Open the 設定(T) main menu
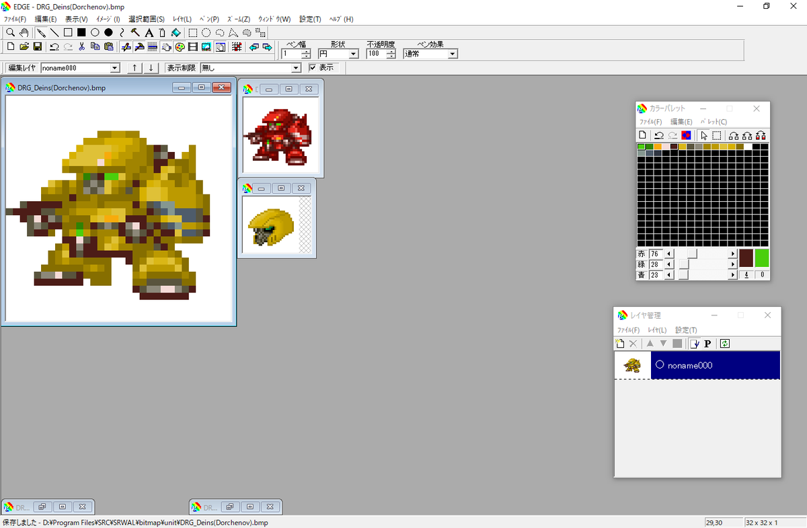The image size is (807, 528). pyautogui.click(x=311, y=19)
